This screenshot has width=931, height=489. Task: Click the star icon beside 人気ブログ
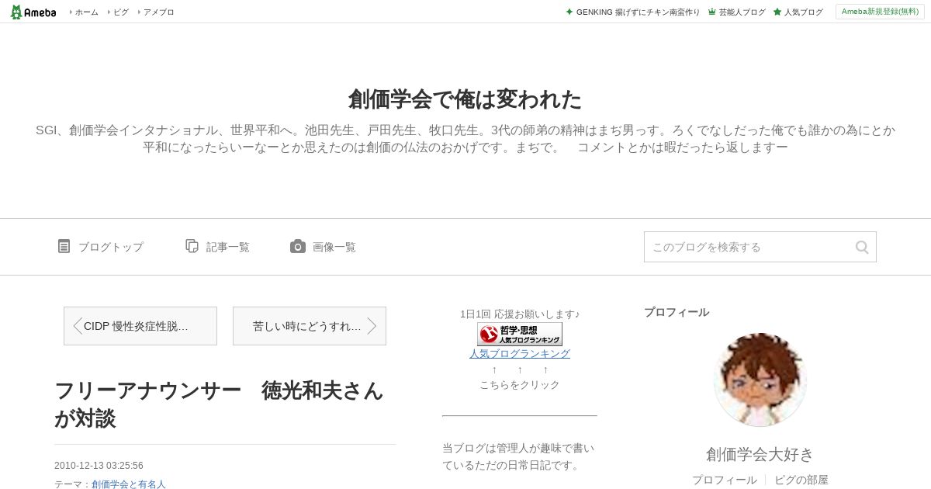click(777, 12)
